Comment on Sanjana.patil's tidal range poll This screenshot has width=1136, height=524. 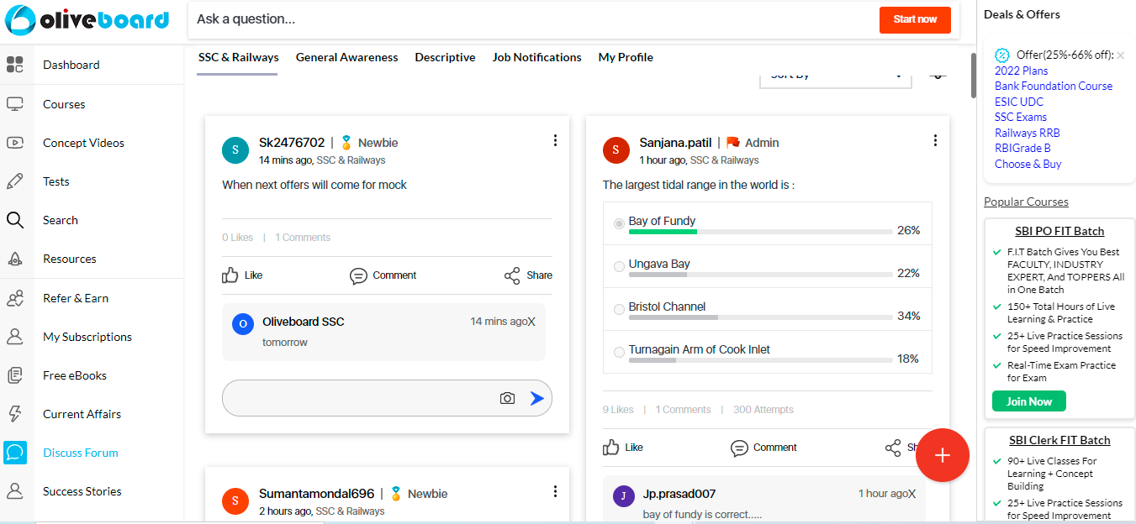[x=763, y=448]
